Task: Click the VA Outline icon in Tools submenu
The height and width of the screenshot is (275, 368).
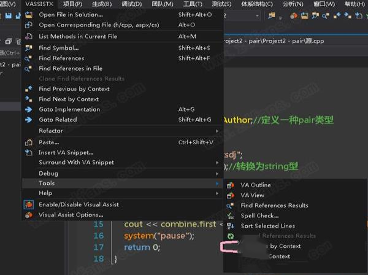Action: coord(231,185)
